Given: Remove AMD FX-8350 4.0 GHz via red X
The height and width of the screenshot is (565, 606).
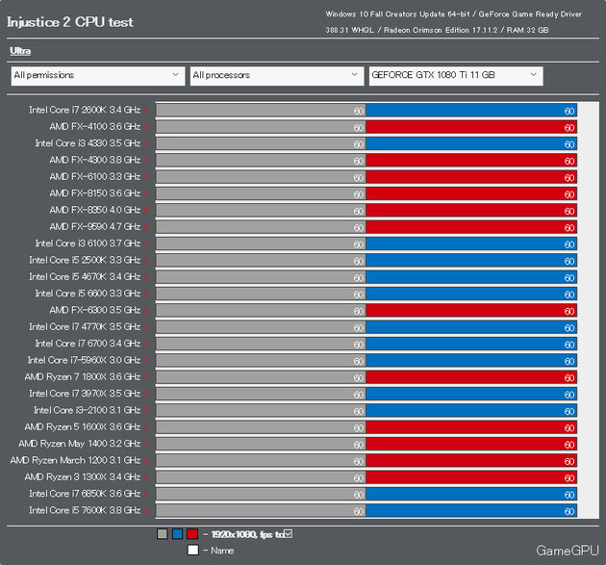Looking at the screenshot, I should [146, 211].
